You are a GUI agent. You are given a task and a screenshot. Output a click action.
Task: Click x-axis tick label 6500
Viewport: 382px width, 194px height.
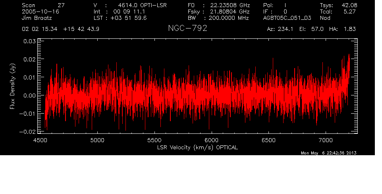coord(268,140)
